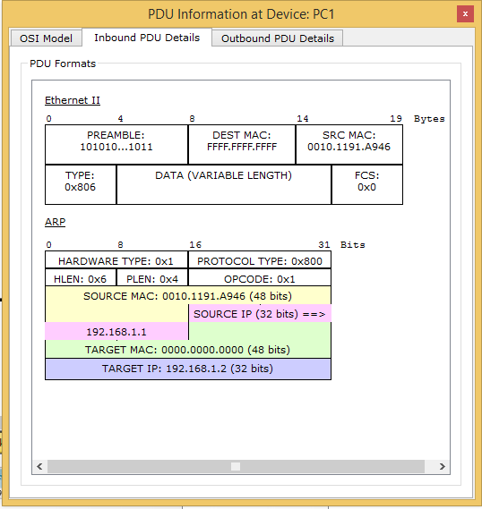Select the PREAMBLE: 101010...1011 field
The width and height of the screenshot is (482, 509).
coord(116,144)
